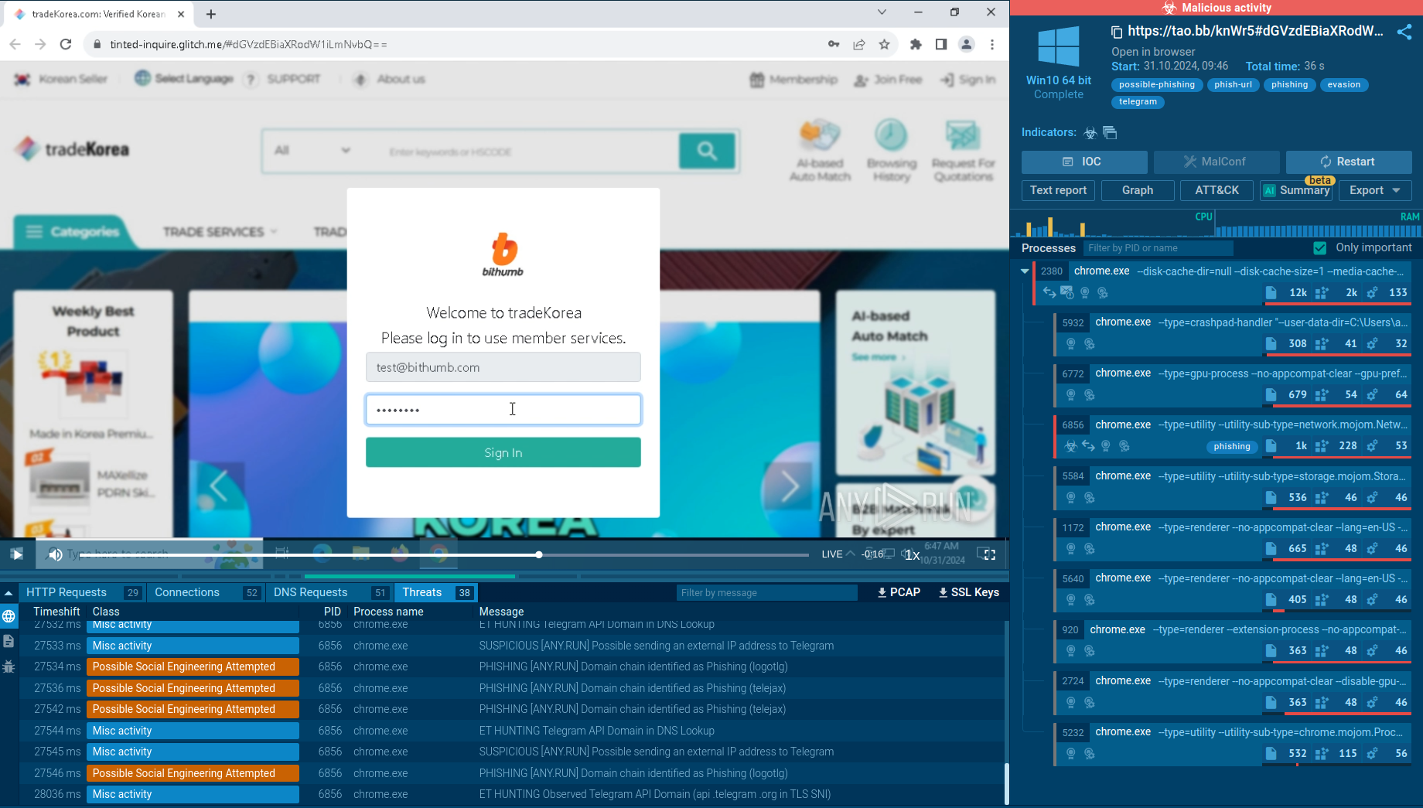
Task: Switch to the DNS Requests tab
Action: (x=310, y=592)
